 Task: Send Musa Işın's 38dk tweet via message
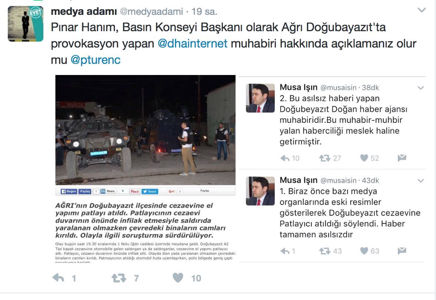[x=402, y=158]
